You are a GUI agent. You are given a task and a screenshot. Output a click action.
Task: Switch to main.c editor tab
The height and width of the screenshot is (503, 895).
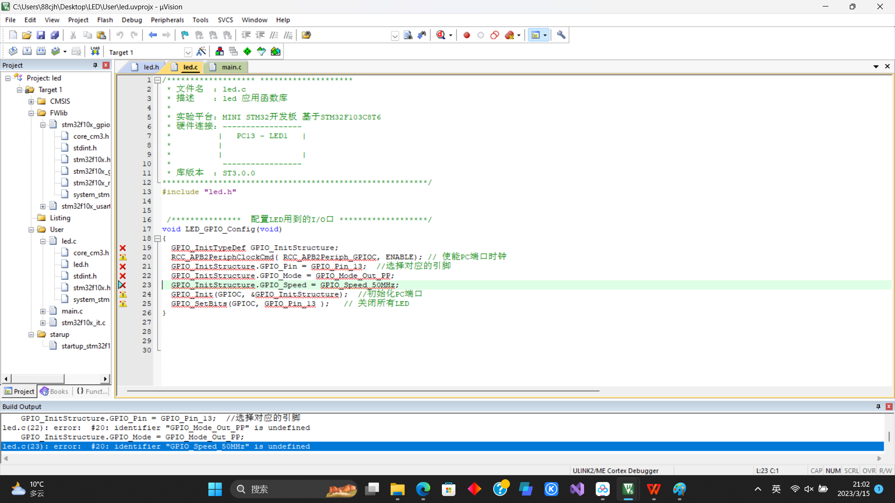click(x=227, y=67)
